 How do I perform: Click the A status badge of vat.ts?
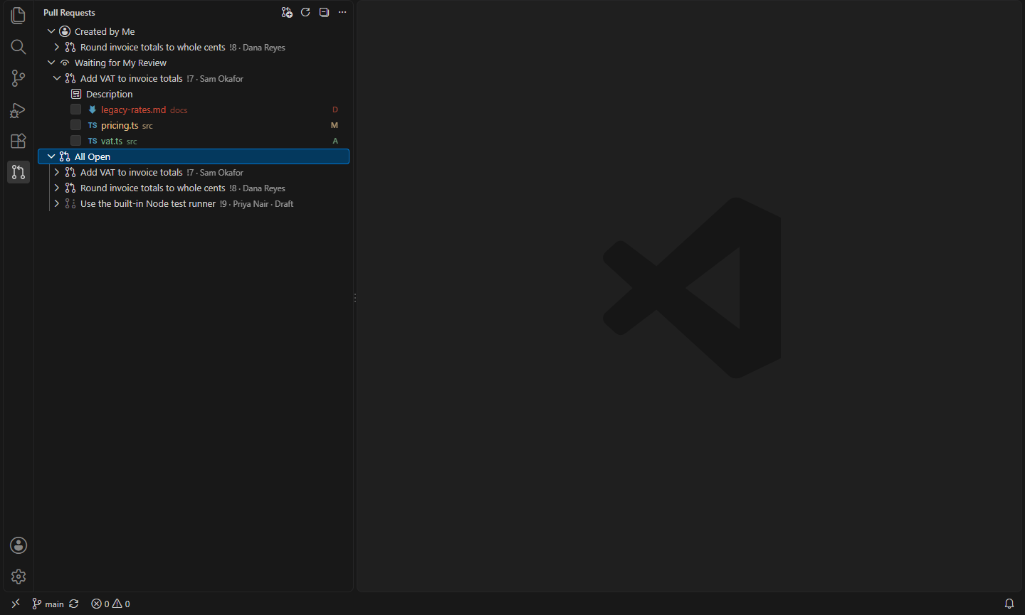pyautogui.click(x=335, y=141)
